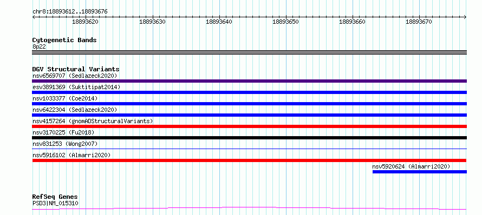Click the nsv6569707 (Sedlazeck2020) label
This screenshot has width=482, height=215.
click(75, 76)
